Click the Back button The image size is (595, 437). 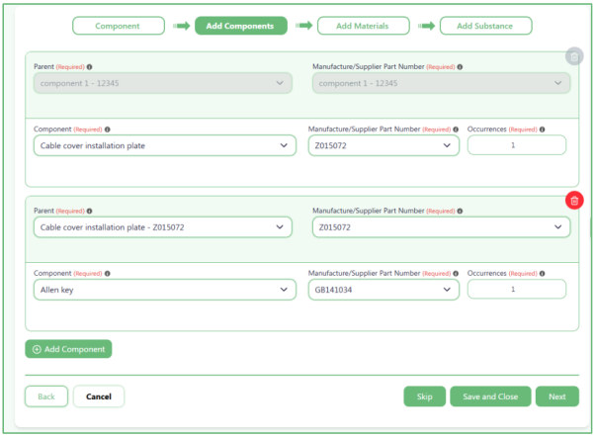[46, 396]
